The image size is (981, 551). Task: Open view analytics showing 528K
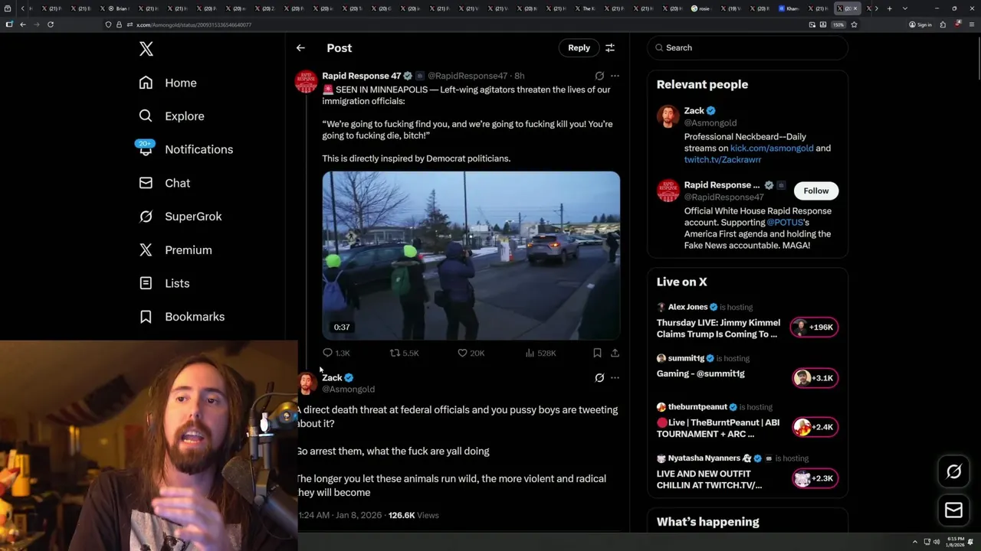540,353
